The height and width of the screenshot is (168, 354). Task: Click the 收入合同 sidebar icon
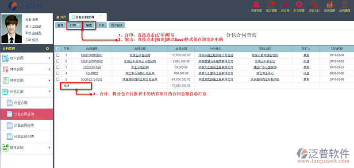(x=5, y=58)
